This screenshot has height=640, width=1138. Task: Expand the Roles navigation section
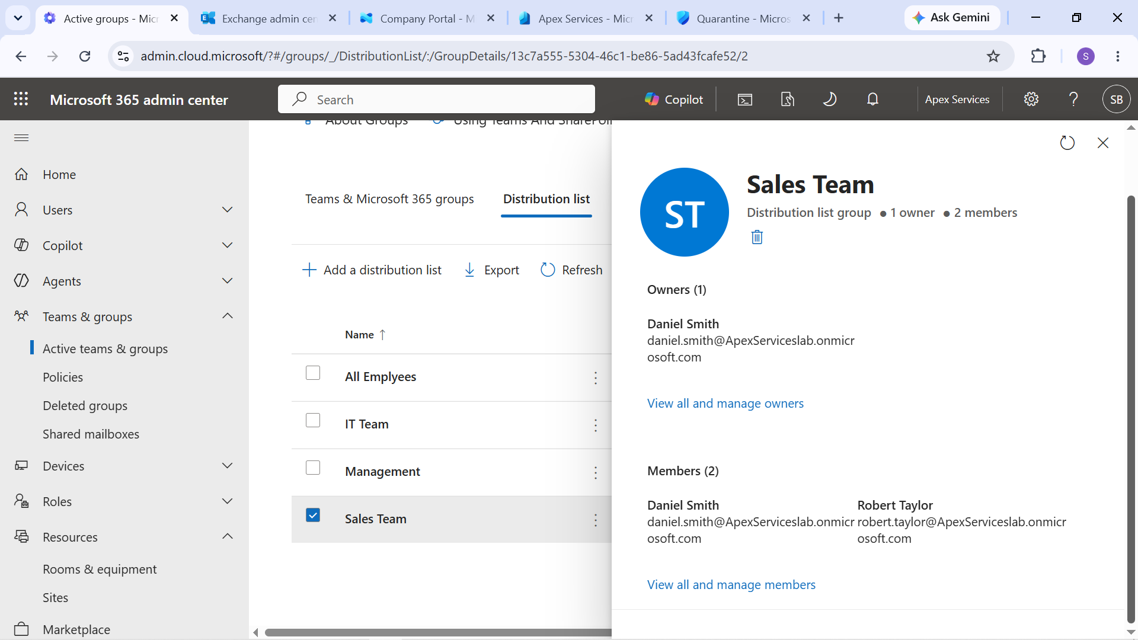pos(228,501)
